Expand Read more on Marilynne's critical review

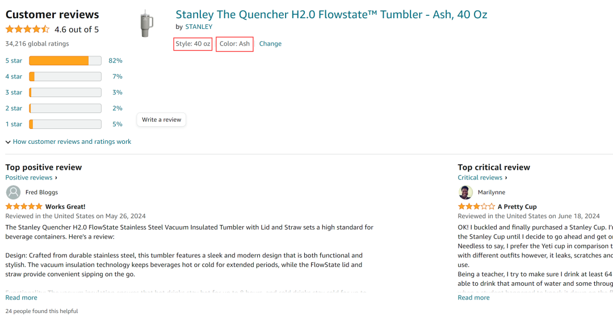473,298
